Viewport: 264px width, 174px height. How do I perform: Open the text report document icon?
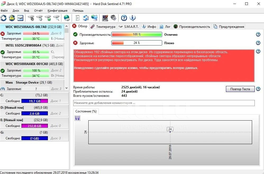77,18
